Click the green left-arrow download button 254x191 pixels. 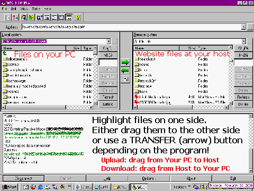click(125, 71)
